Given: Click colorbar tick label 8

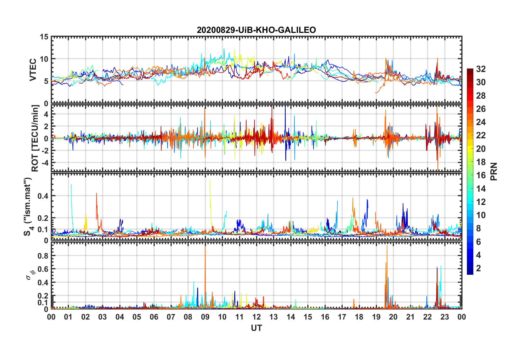Looking at the screenshot, I should pyautogui.click(x=478, y=228).
